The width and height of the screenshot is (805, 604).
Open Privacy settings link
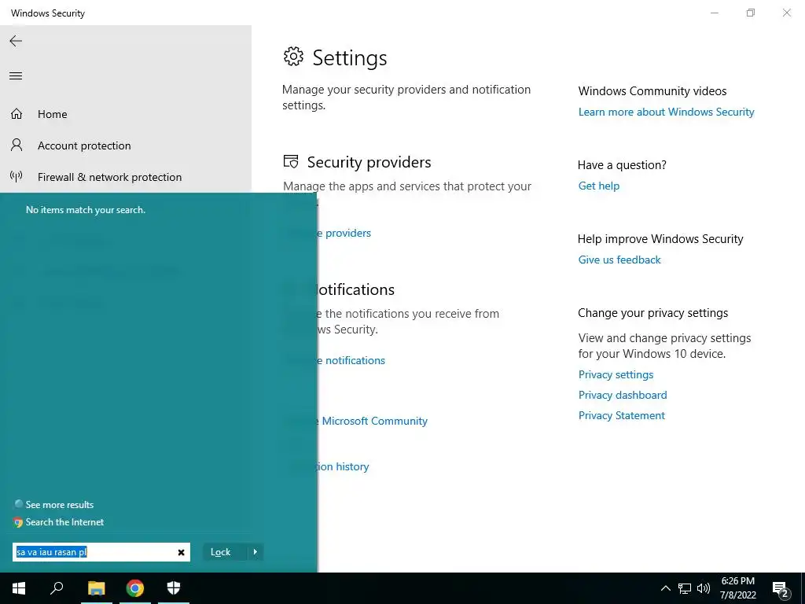pyautogui.click(x=616, y=374)
